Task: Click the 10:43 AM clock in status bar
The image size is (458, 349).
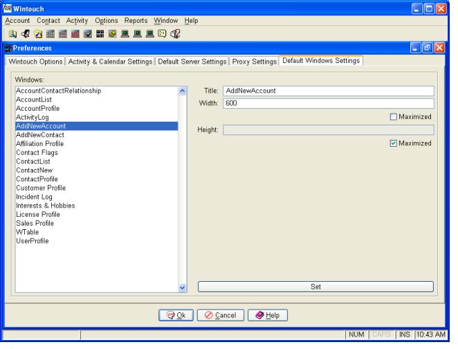Action: pos(431,334)
